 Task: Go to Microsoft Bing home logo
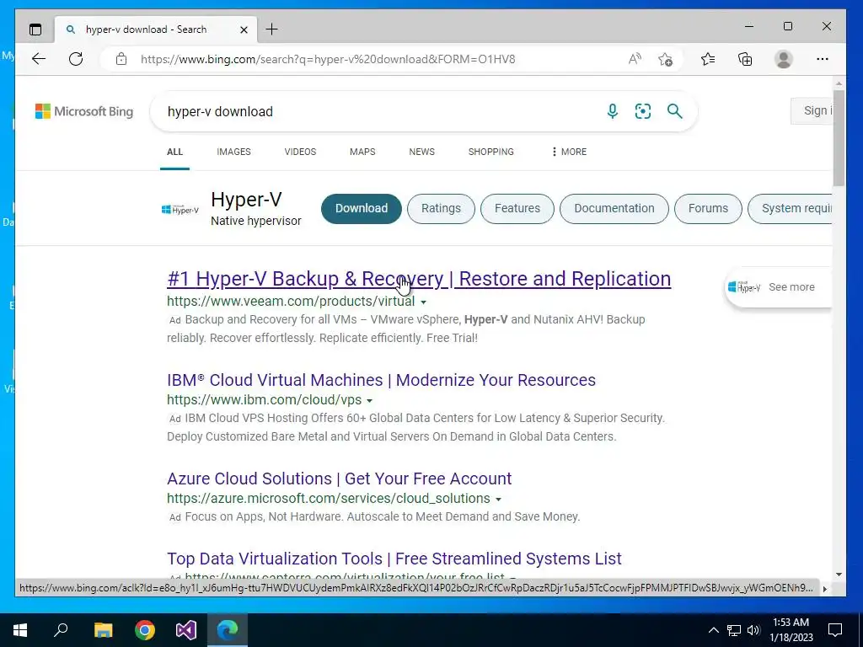(x=84, y=111)
